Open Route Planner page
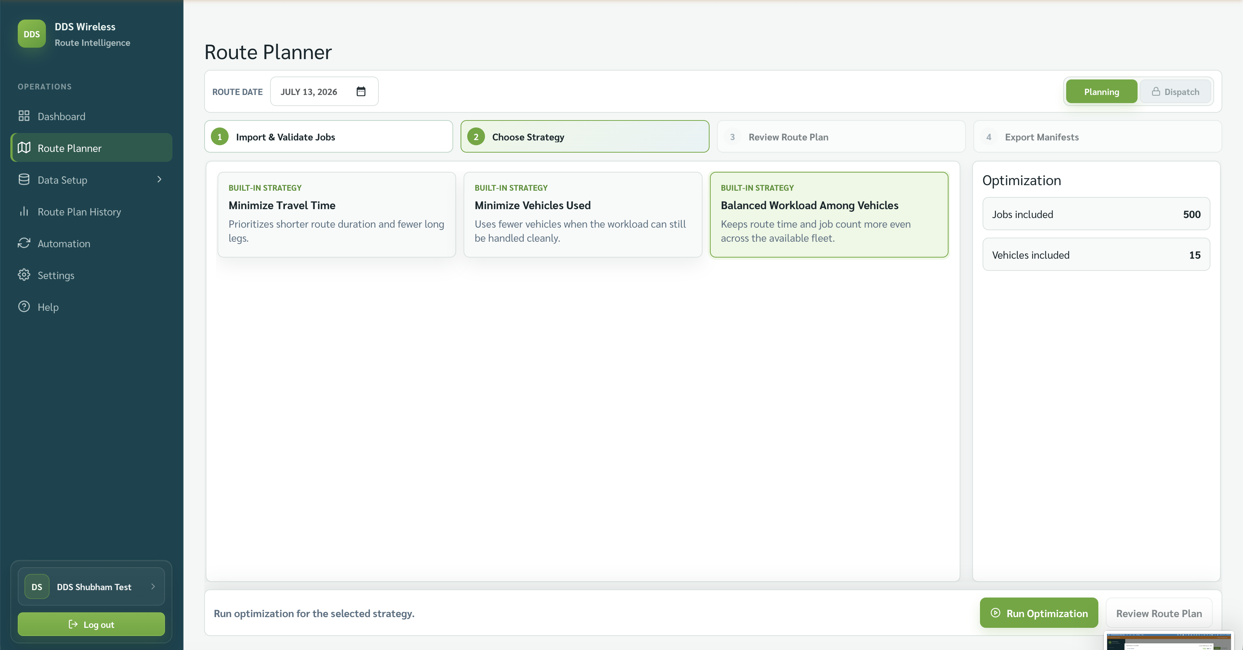 point(91,148)
